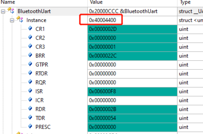
Task: Select the CR3 register name
Action: pyautogui.click(x=40, y=47)
